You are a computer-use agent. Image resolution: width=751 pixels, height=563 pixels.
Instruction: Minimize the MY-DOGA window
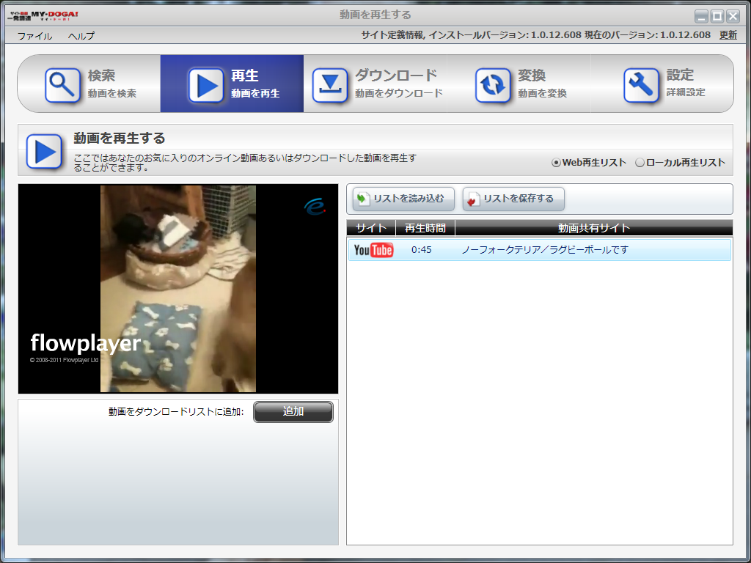[702, 16]
